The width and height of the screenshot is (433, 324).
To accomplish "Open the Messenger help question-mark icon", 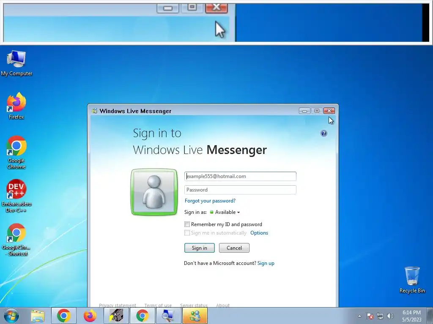I will point(323,133).
